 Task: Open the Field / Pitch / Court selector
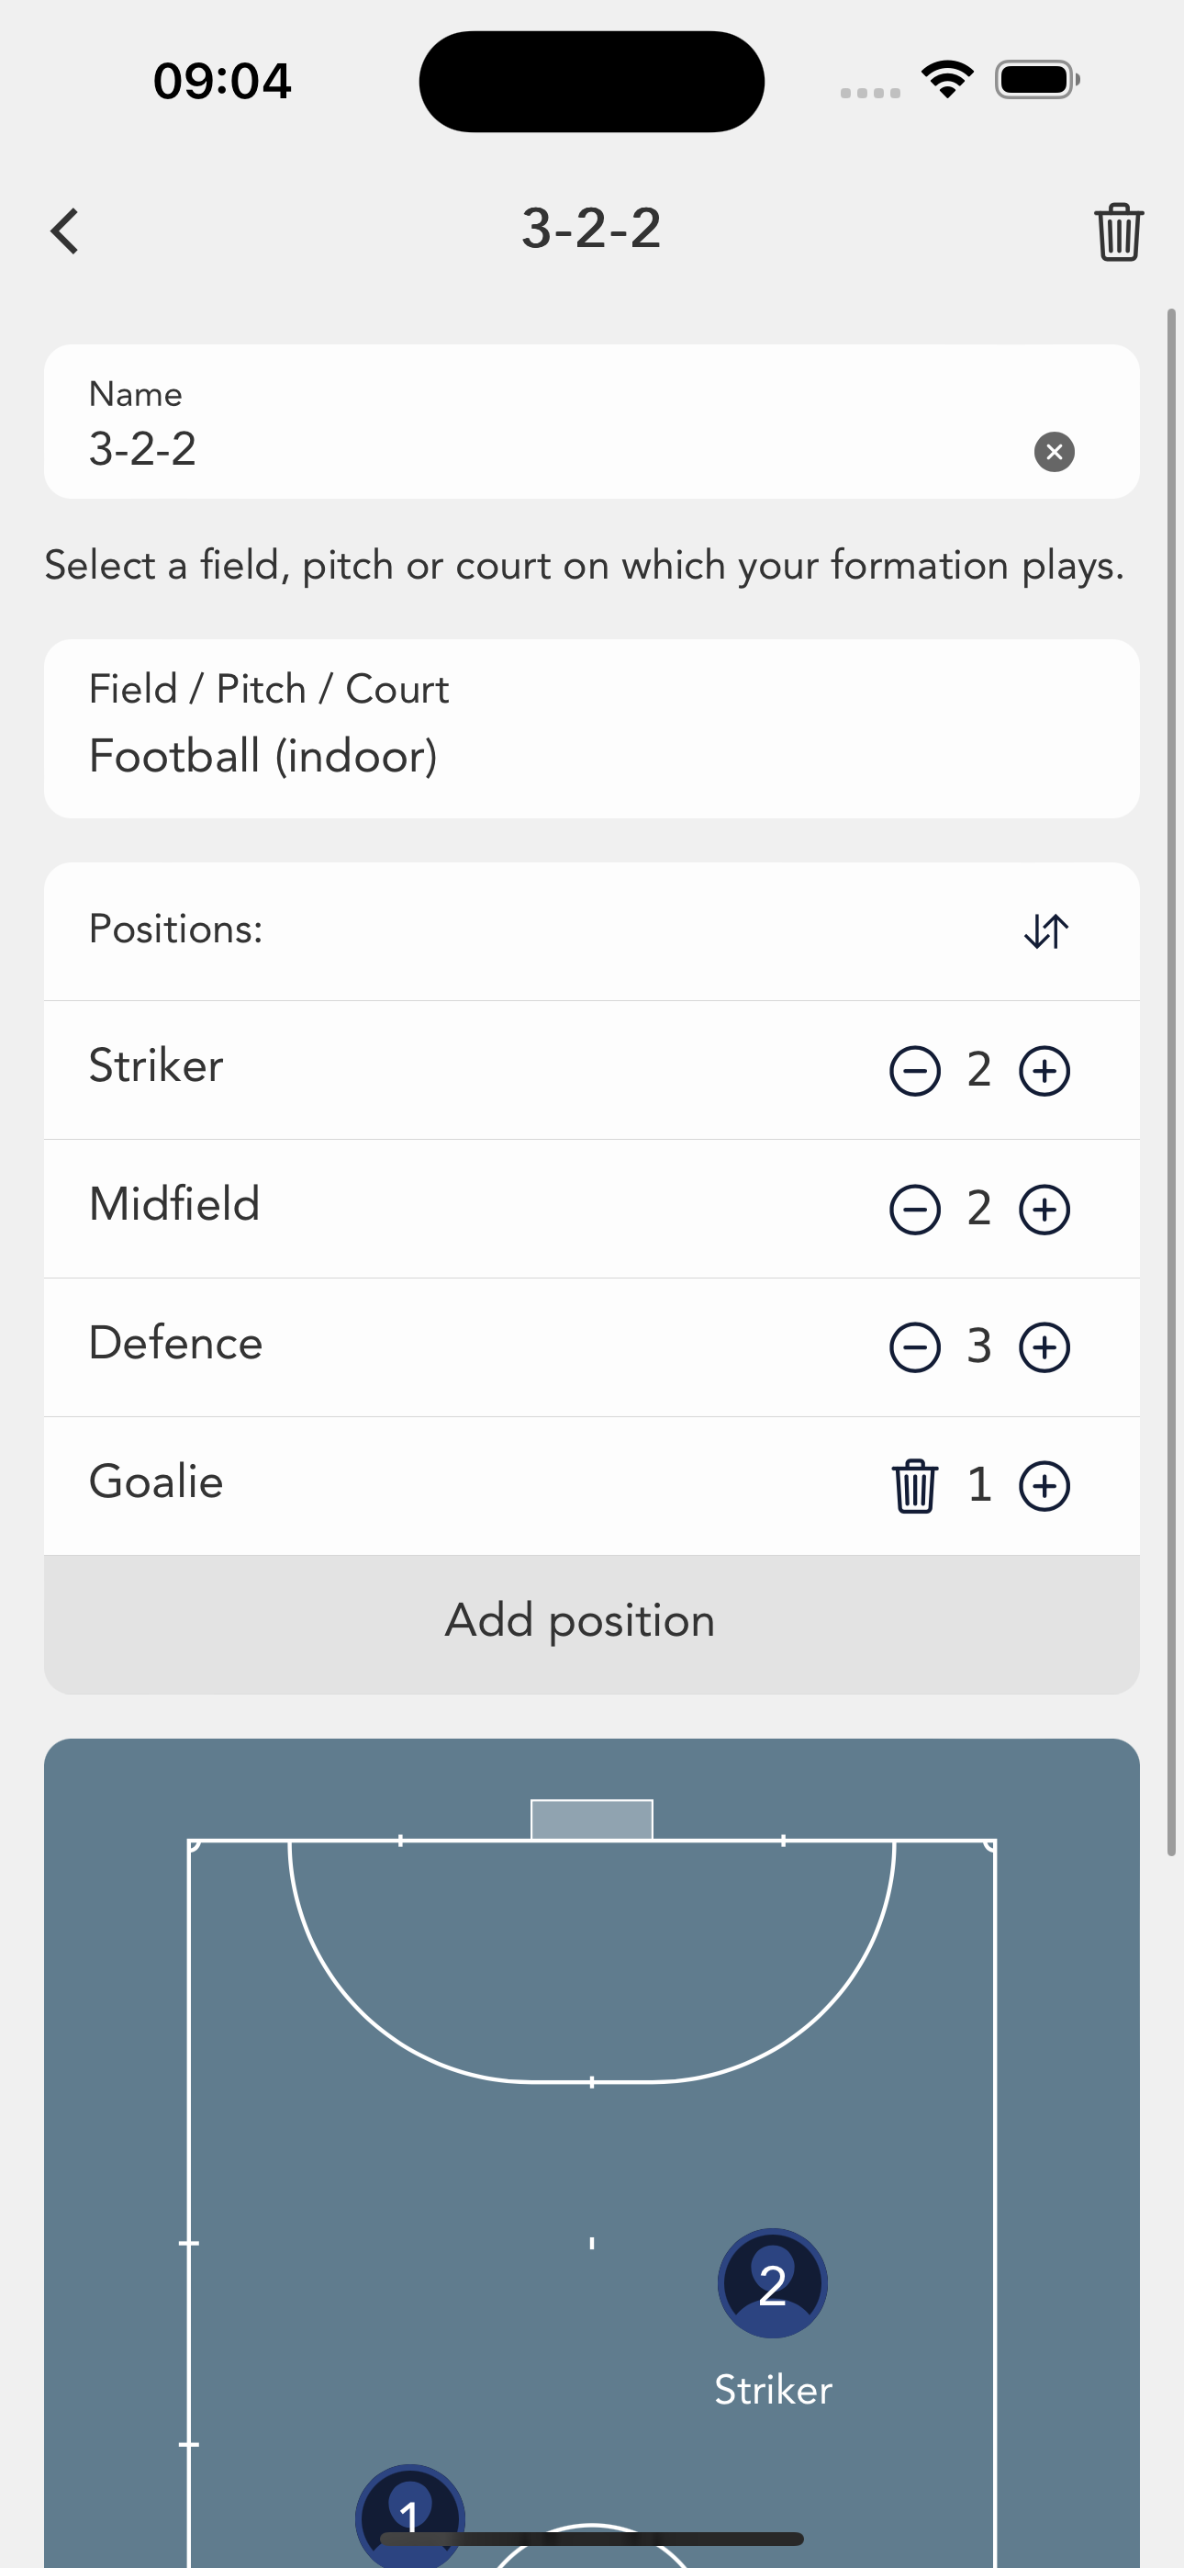click(x=592, y=728)
